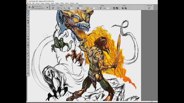Toggle Align to Path stroke option

(65, 8)
